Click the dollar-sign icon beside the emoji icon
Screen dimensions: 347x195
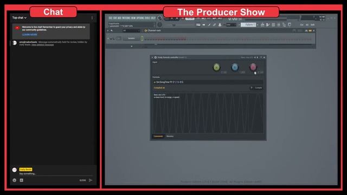(22, 180)
